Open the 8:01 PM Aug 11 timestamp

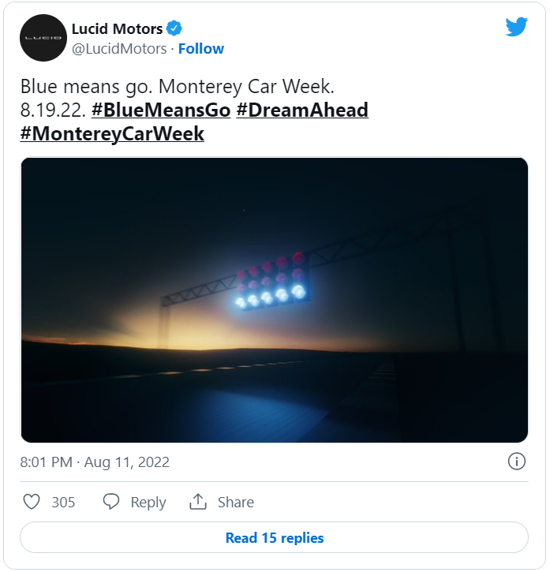95,462
